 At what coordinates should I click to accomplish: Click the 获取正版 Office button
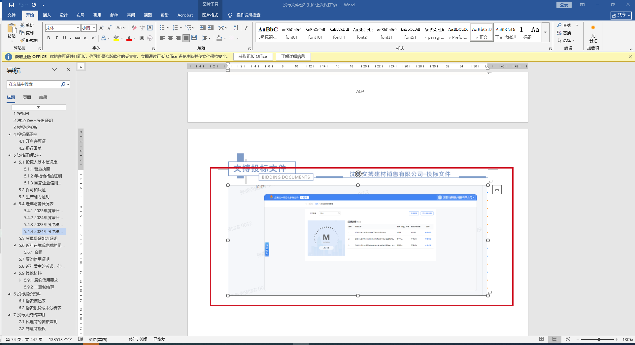(x=252, y=57)
